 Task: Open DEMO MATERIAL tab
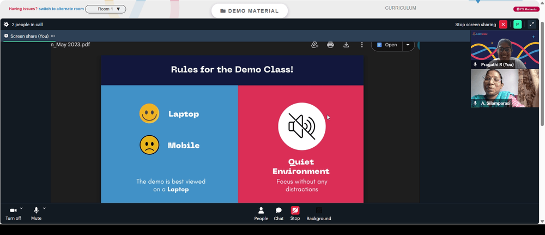point(250,11)
